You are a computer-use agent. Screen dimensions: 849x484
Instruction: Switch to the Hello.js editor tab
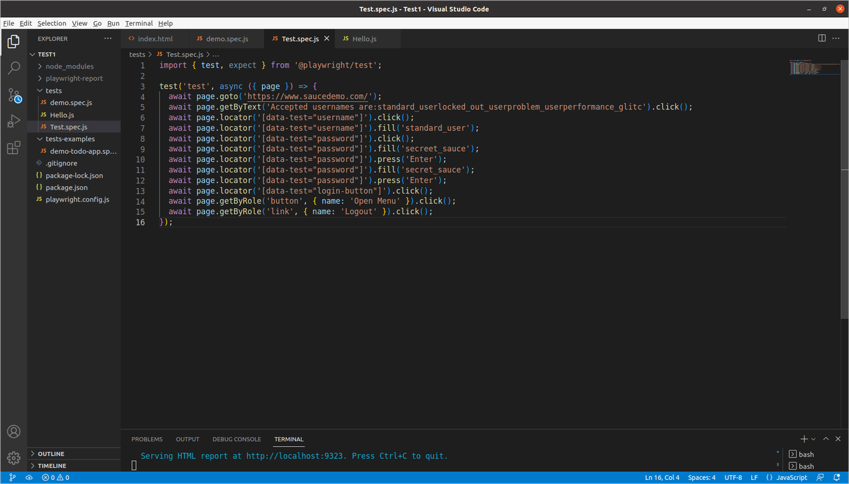[364, 39]
